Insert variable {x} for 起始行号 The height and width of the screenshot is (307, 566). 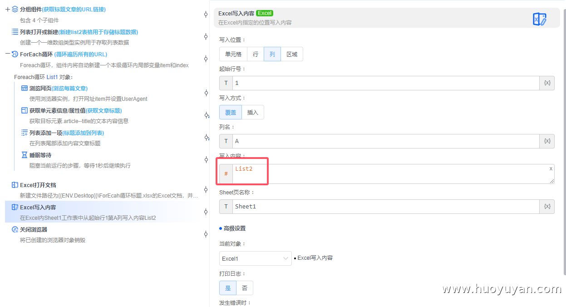tap(547, 83)
